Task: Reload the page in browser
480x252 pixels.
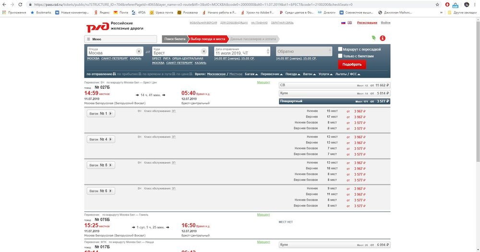Action: coord(20,5)
